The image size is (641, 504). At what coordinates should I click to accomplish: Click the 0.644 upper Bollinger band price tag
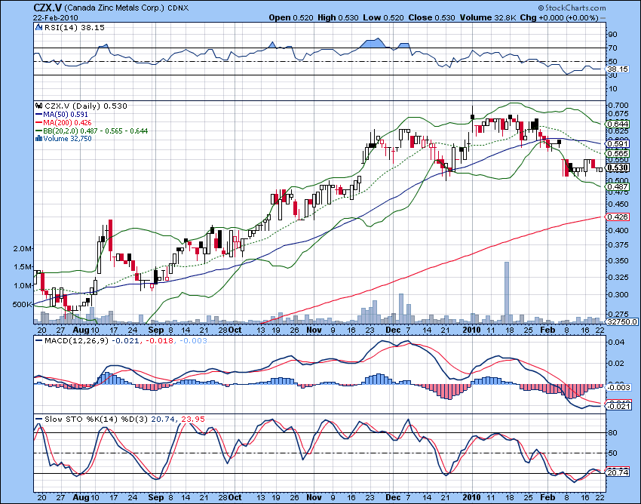618,124
